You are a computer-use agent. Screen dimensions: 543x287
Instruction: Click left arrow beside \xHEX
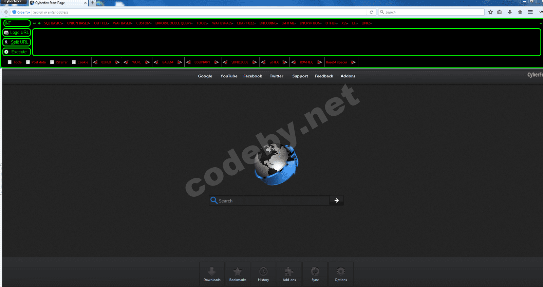(263, 62)
